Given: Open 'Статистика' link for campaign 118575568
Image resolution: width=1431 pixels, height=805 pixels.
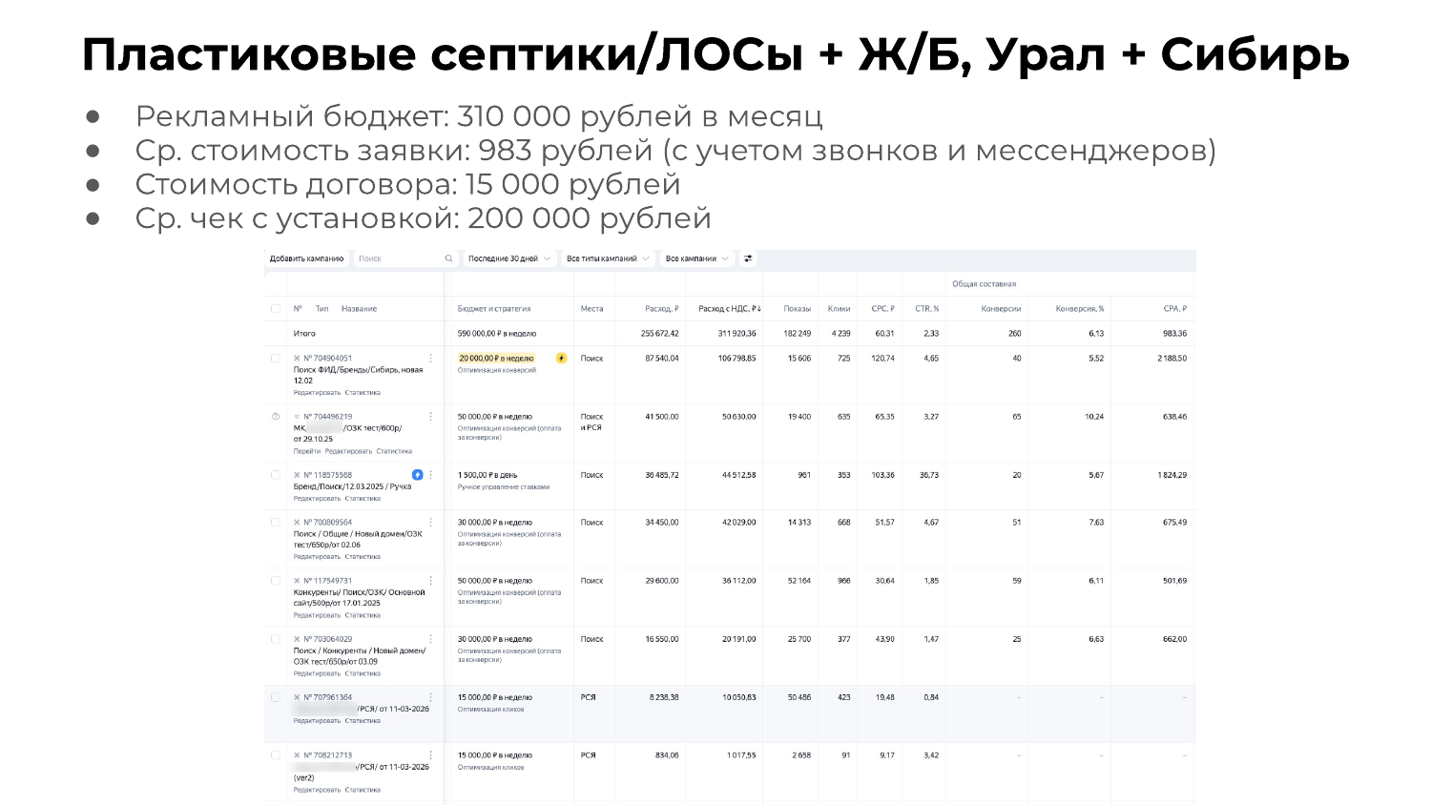Looking at the screenshot, I should coord(363,499).
